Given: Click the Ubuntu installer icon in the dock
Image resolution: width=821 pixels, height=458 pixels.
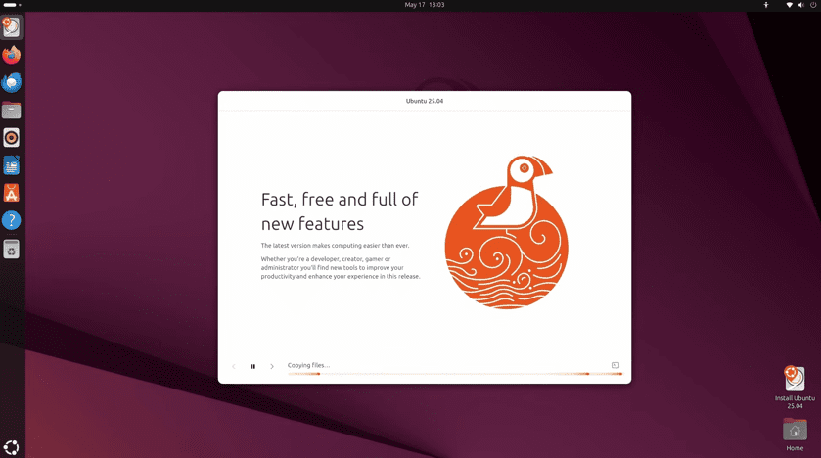Looking at the screenshot, I should 12,27.
